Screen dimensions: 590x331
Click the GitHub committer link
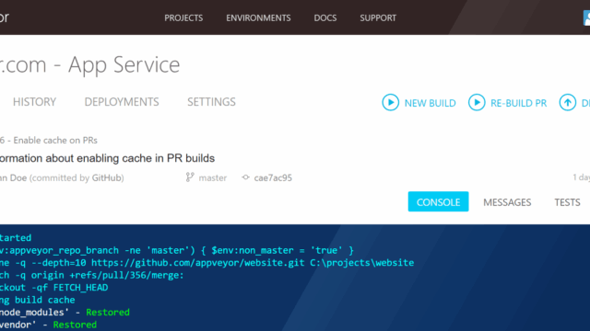[107, 177]
